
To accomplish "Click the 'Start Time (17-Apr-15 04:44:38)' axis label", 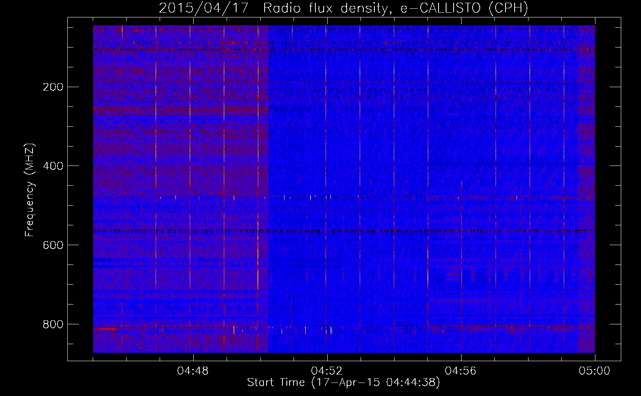I will pos(343,383).
